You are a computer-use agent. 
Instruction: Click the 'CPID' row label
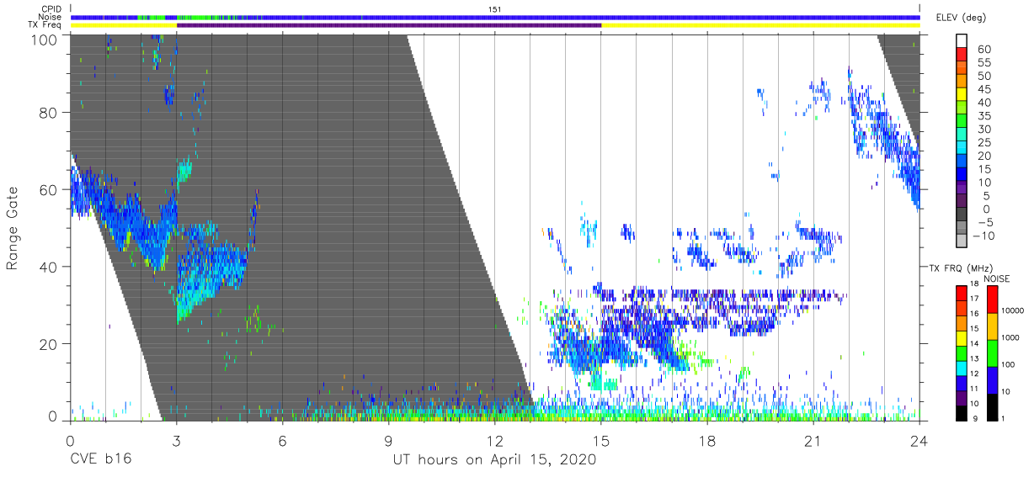pyautogui.click(x=51, y=9)
